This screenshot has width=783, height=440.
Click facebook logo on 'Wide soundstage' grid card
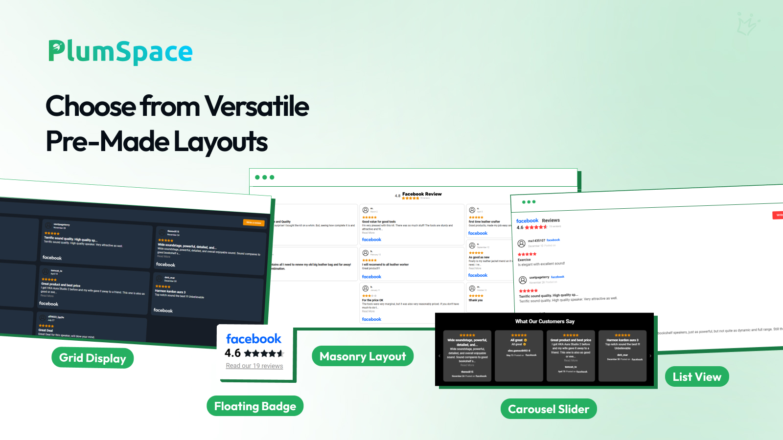click(165, 264)
